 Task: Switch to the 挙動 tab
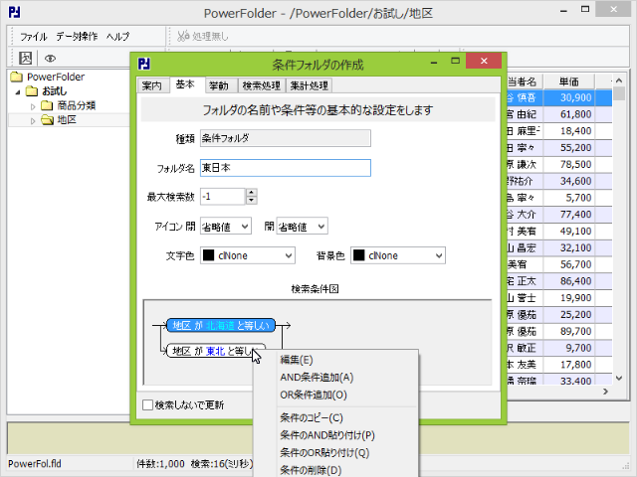219,85
